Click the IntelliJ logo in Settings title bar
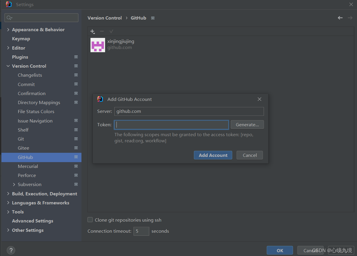 click(9, 4)
